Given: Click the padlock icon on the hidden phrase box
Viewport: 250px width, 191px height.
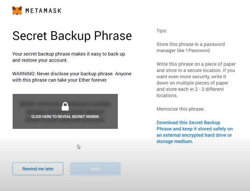Looking at the screenshot, I should [x=65, y=106].
